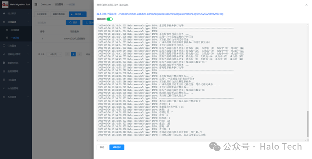
Task: Click the 日志管理 log icon
Action: (x=4, y=80)
